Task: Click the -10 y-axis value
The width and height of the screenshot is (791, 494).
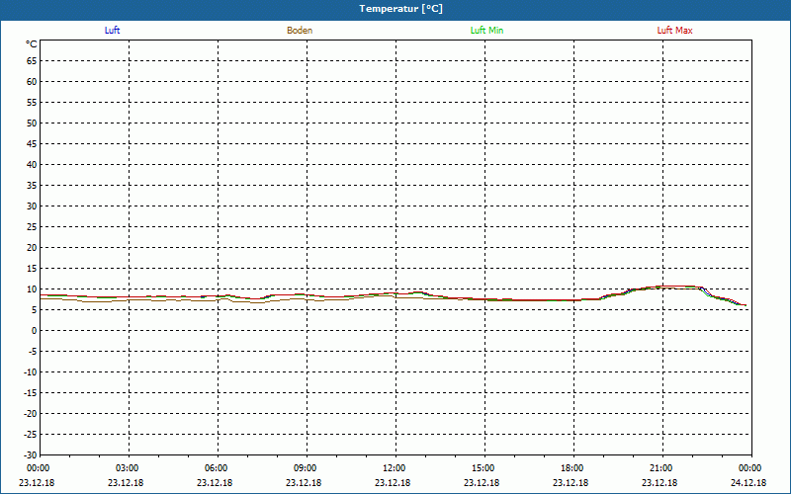Action: pos(31,372)
